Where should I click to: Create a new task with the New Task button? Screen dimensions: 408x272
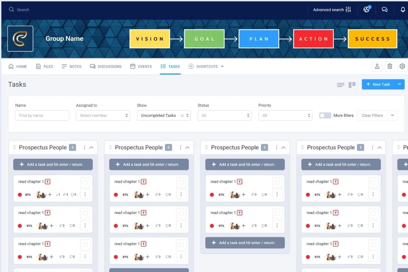pyautogui.click(x=380, y=84)
